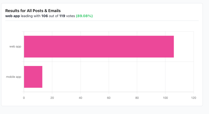Click the bold 106 vote count
209x114 pixels.
click(44, 16)
